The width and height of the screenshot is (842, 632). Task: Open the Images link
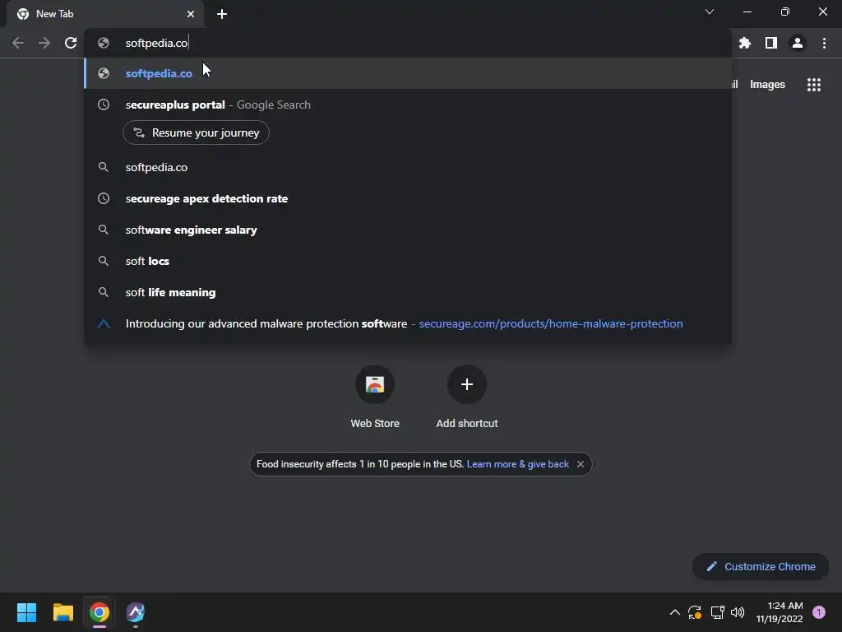pyautogui.click(x=767, y=85)
